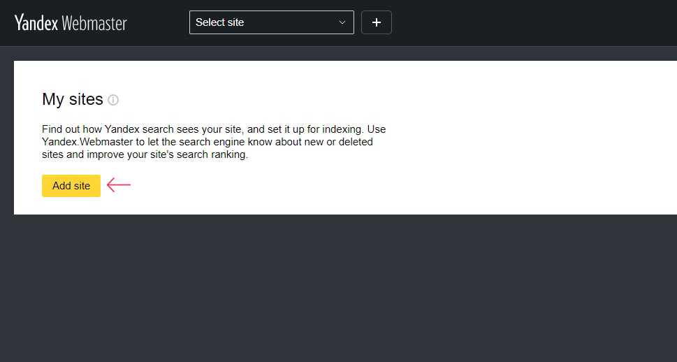The image size is (677, 362).
Task: Click the yellow Add site button
Action: [x=71, y=186]
